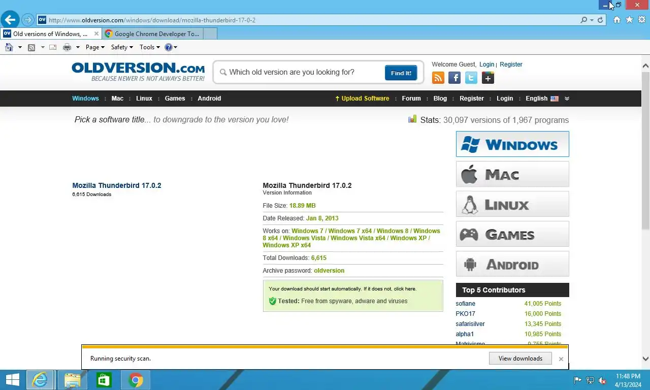This screenshot has height=390, width=650.
Task: Open the orange RSS feed icon on site header
Action: [x=438, y=78]
